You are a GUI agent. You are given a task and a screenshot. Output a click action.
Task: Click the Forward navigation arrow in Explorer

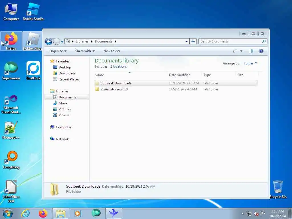coord(56,41)
